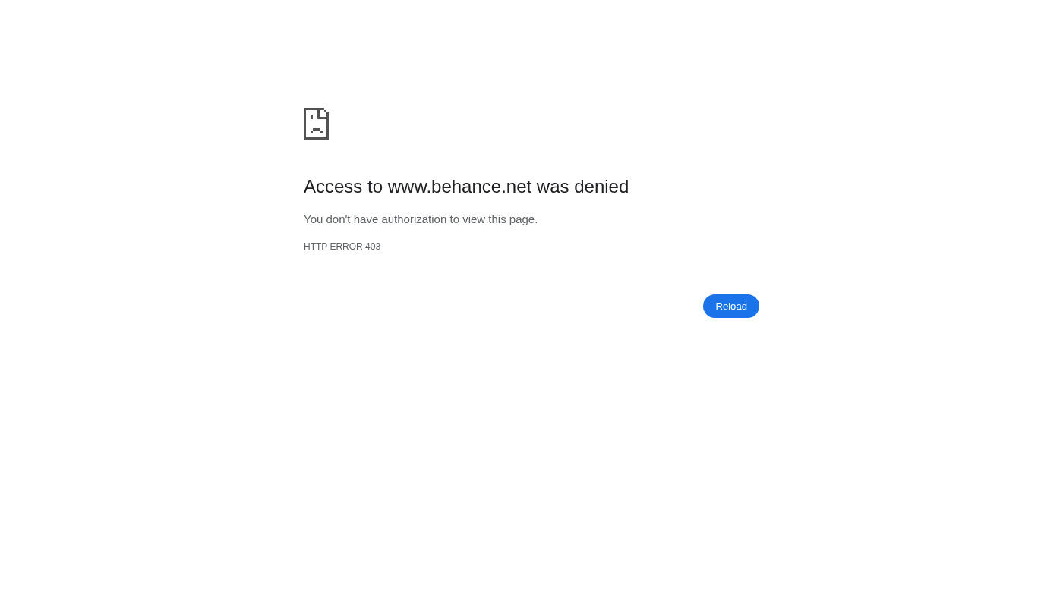The image size is (1063, 607).
Task: Click the word 'have' in the message
Action: pos(366,219)
